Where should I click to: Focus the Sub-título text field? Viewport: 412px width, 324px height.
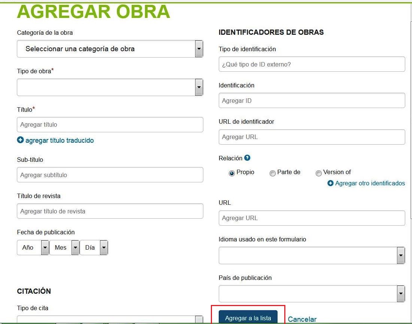110,175
